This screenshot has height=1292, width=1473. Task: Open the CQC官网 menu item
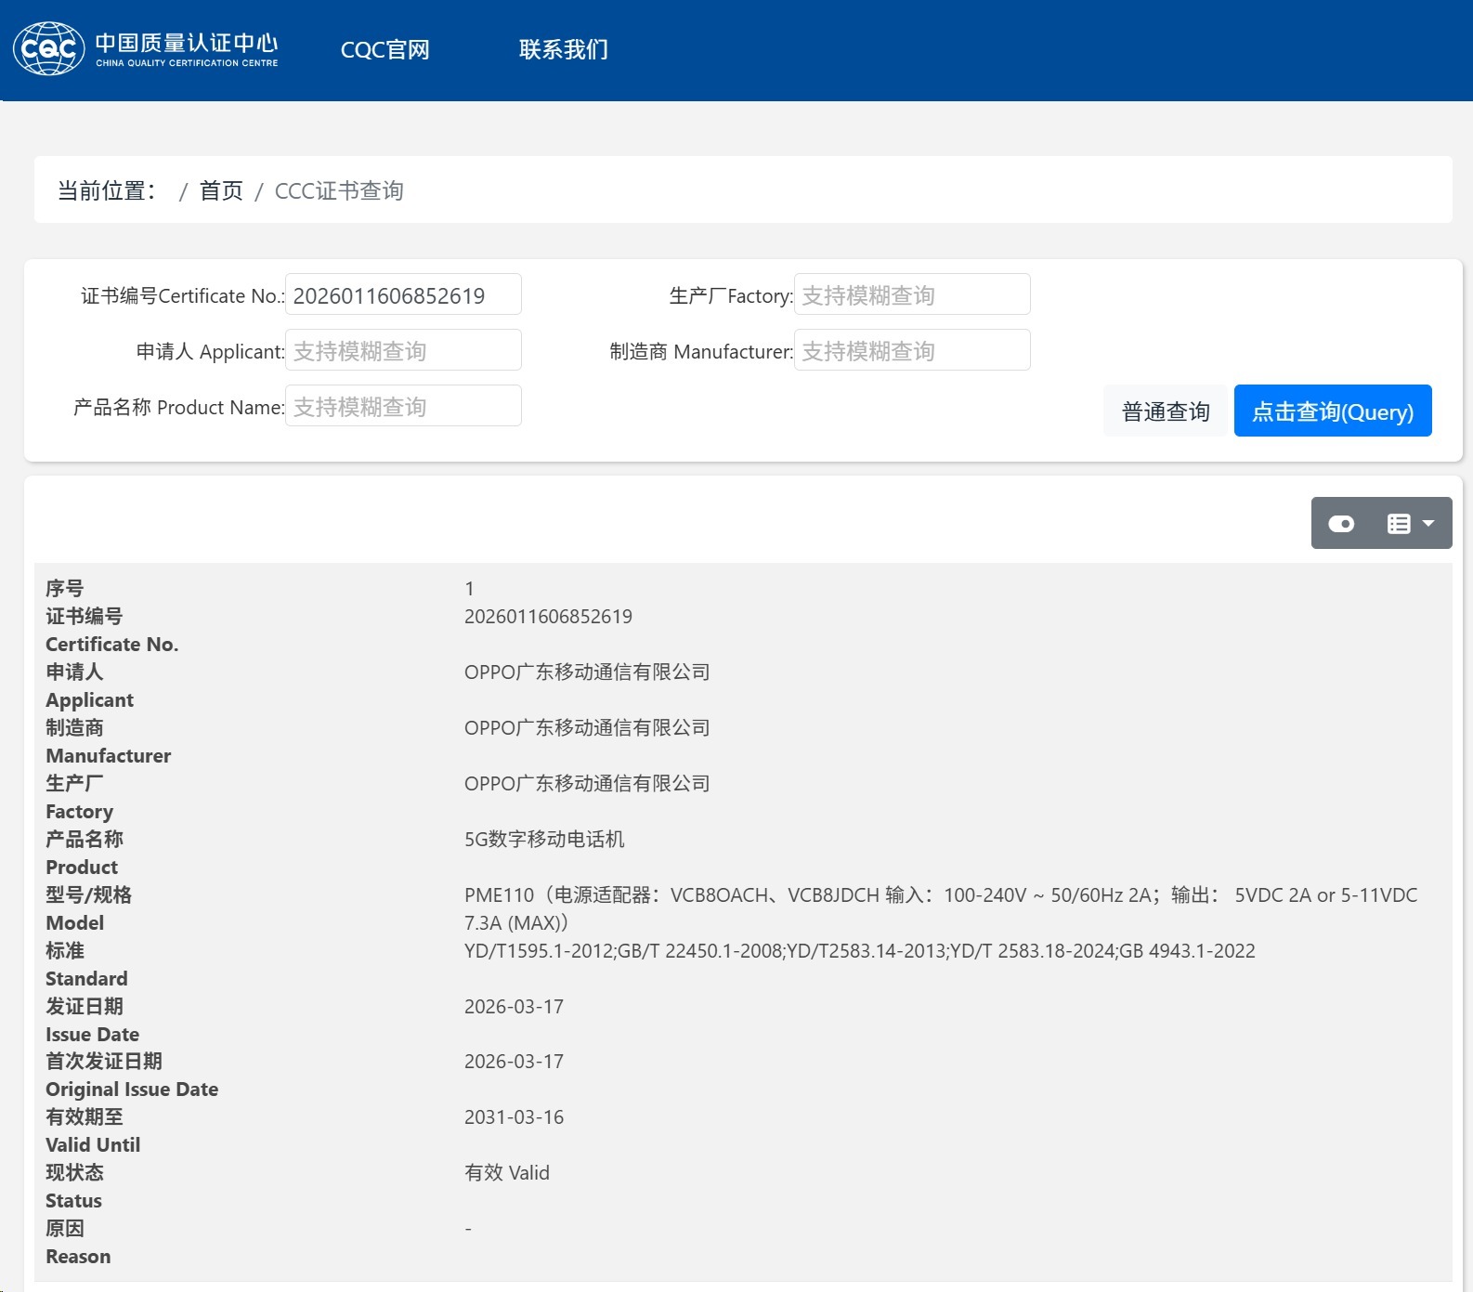point(385,50)
